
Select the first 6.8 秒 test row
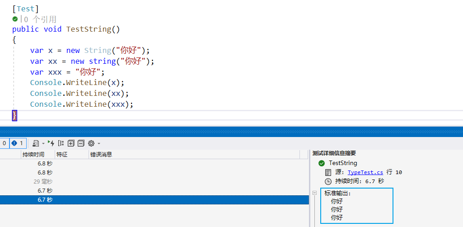(154, 163)
